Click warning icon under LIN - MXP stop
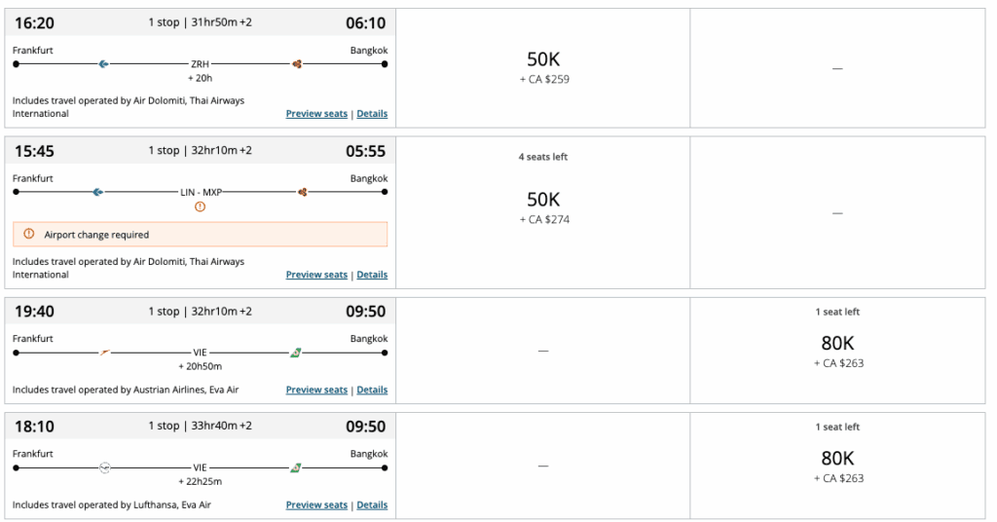The image size is (997, 522). point(200,206)
